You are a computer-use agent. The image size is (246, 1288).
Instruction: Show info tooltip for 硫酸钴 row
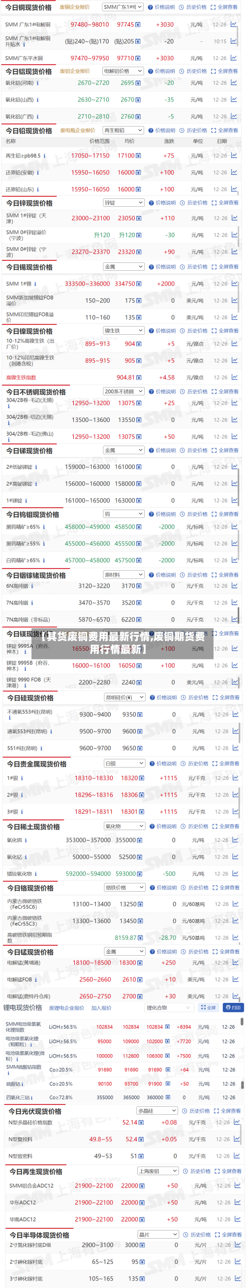[23, 1084]
